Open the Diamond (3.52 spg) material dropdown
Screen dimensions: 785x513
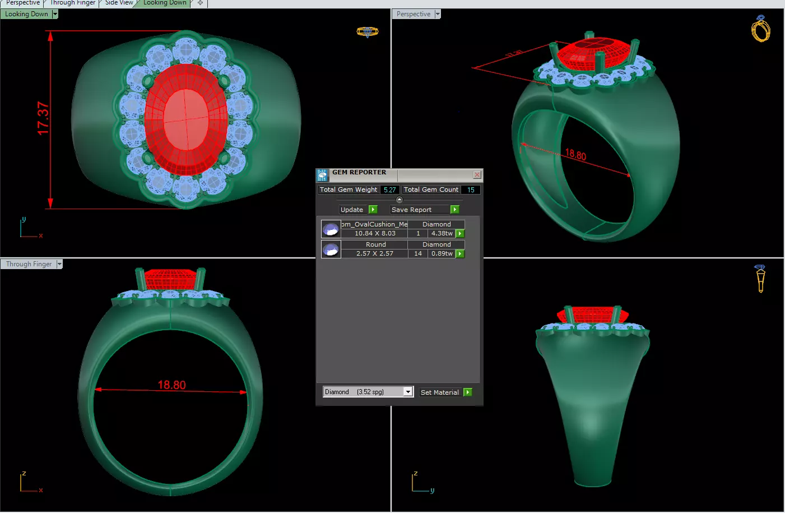pyautogui.click(x=408, y=392)
